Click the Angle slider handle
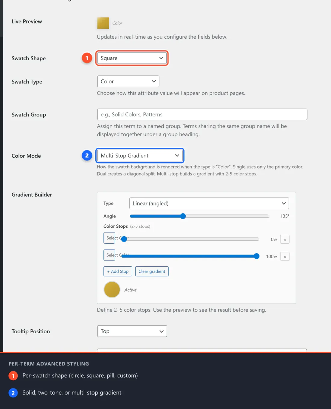This screenshot has width=331, height=409. [x=183, y=216]
